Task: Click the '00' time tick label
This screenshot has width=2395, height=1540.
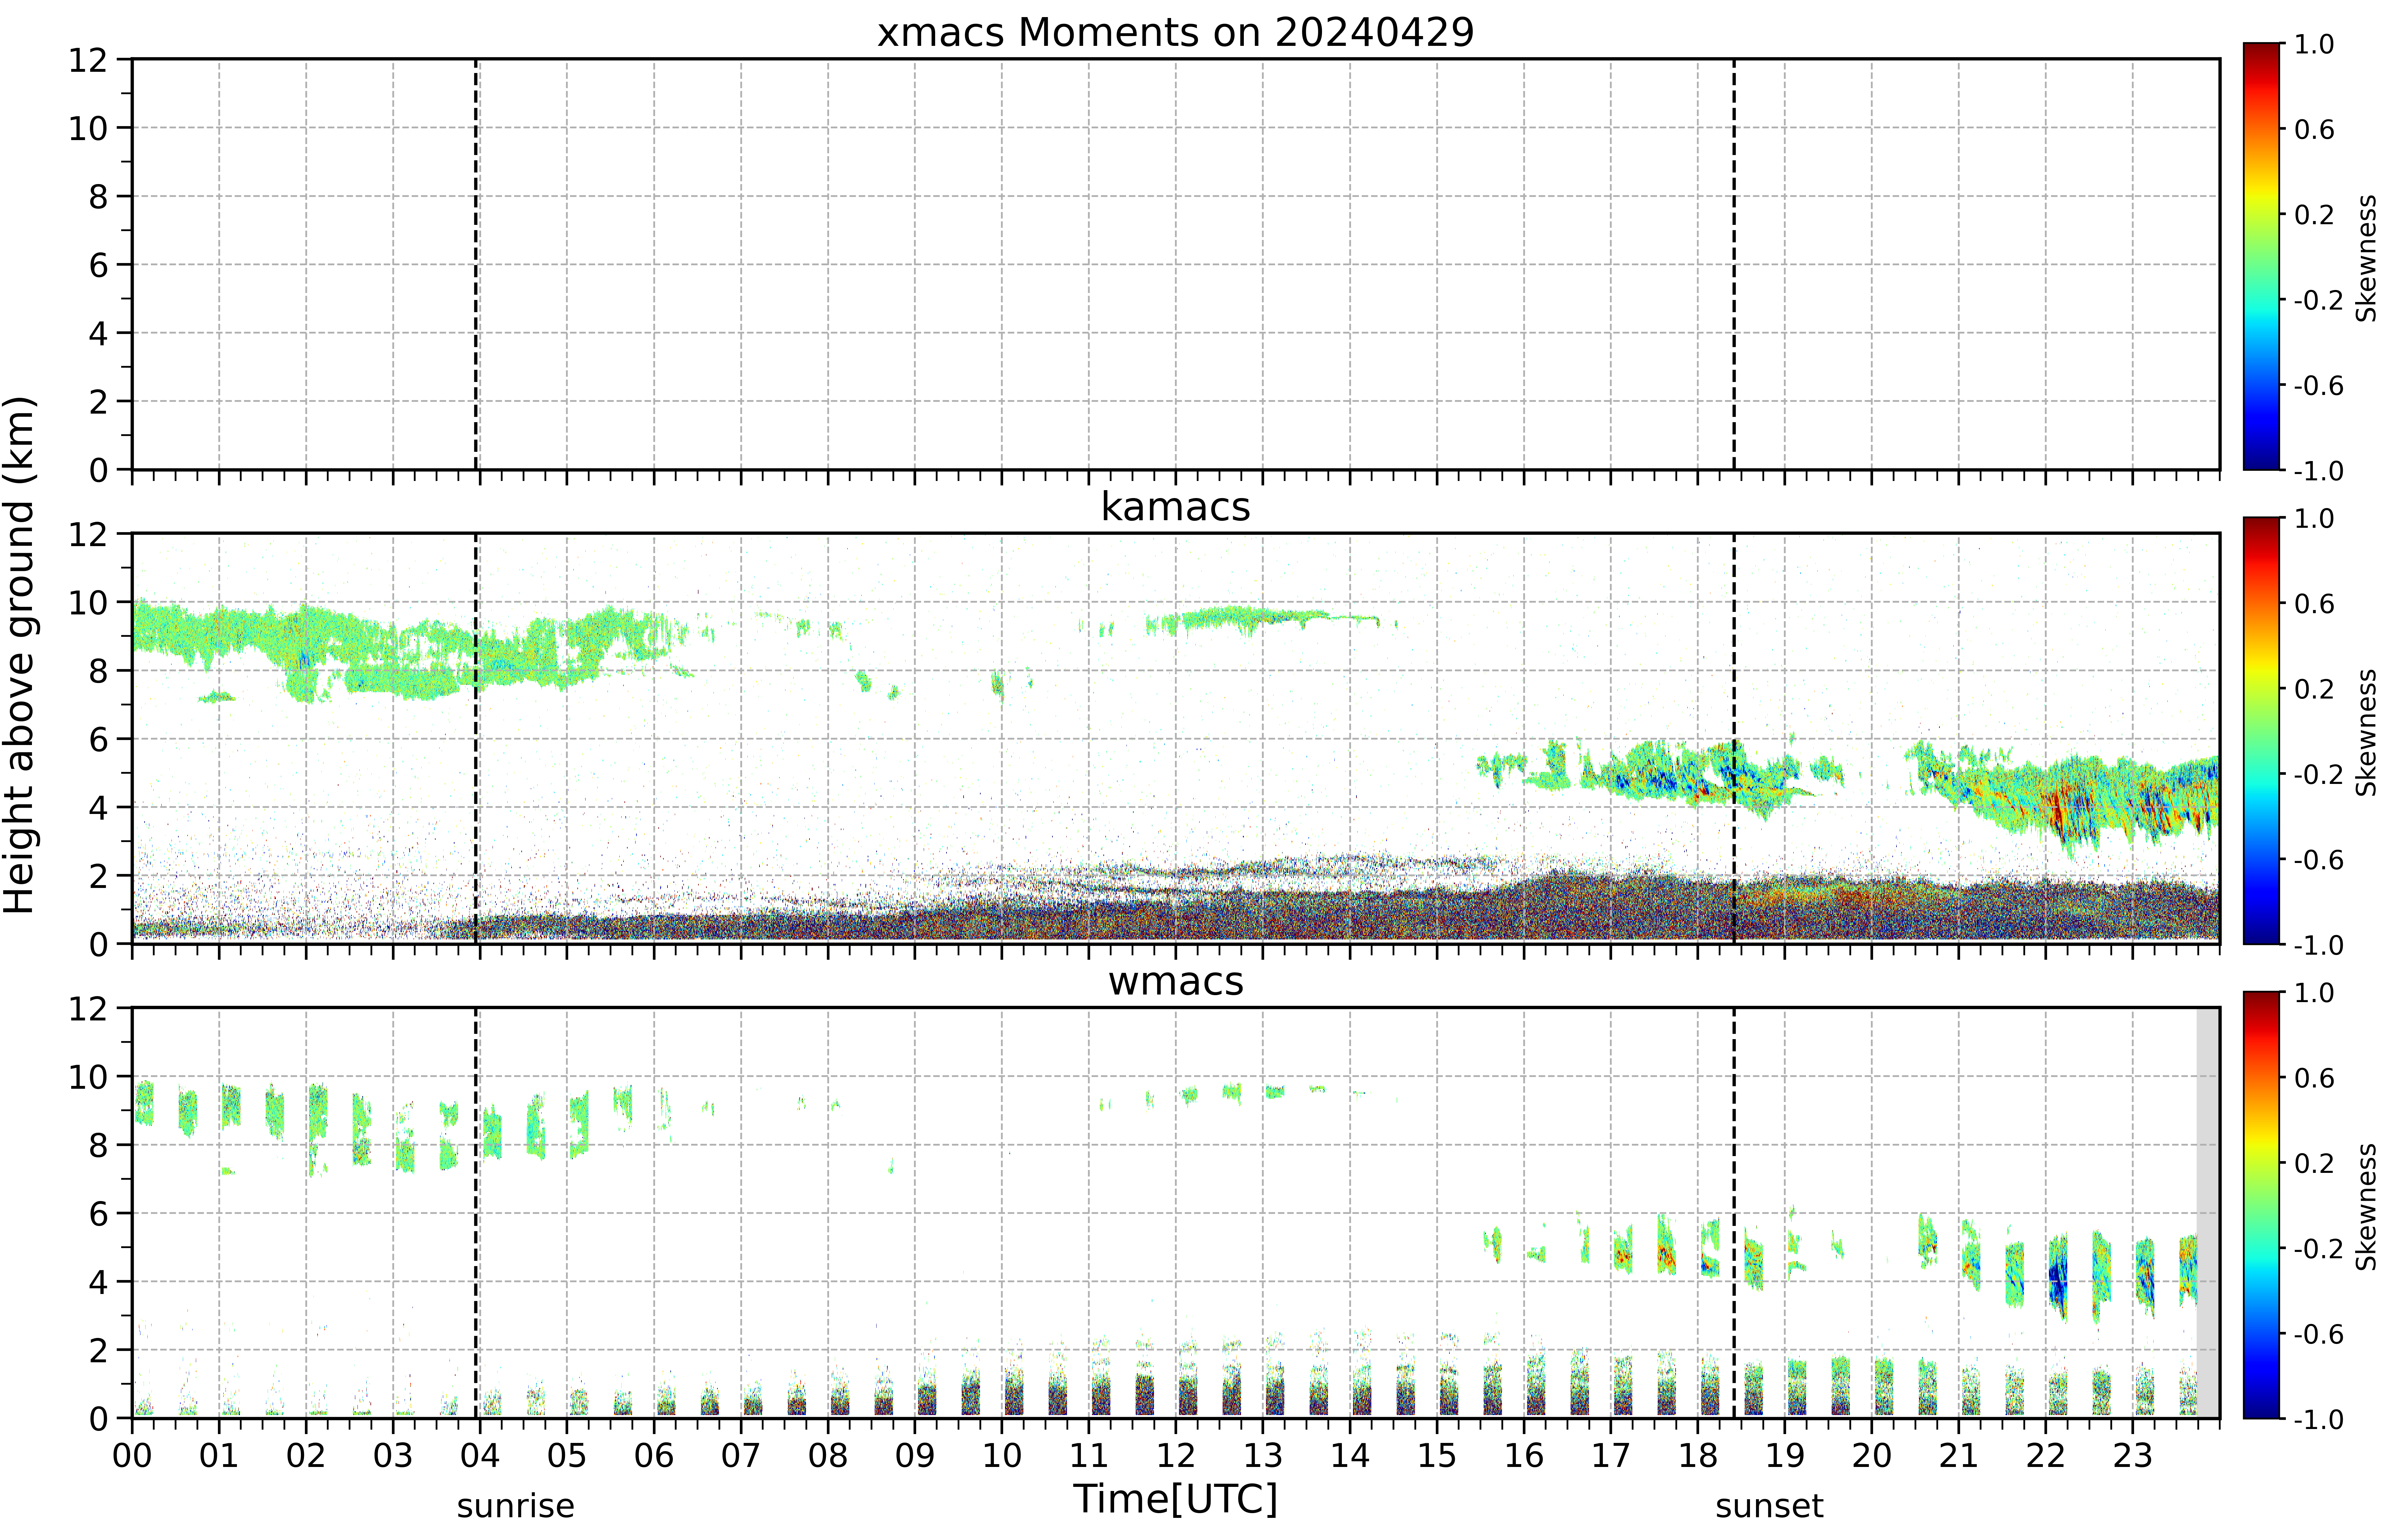Action: click(132, 1456)
